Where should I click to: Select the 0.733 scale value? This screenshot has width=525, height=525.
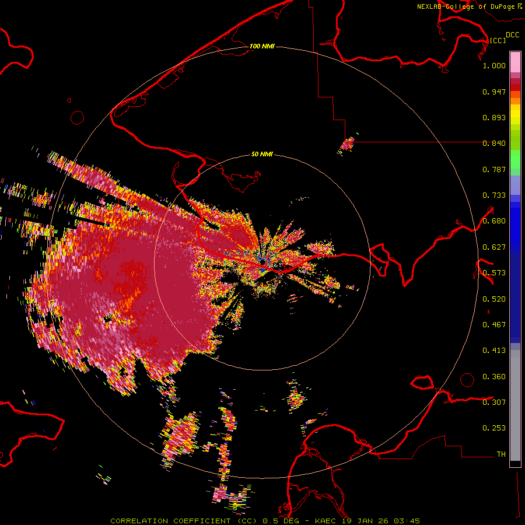click(494, 195)
